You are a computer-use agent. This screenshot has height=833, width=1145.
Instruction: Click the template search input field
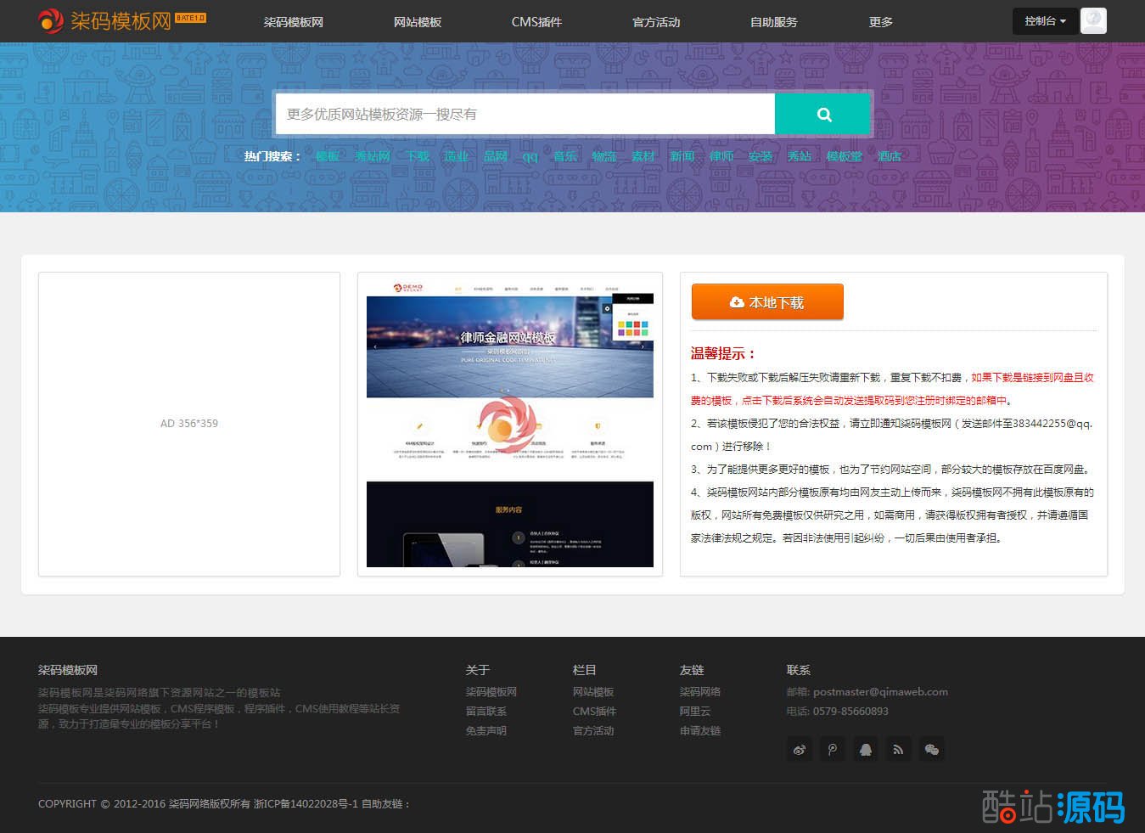[525, 115]
